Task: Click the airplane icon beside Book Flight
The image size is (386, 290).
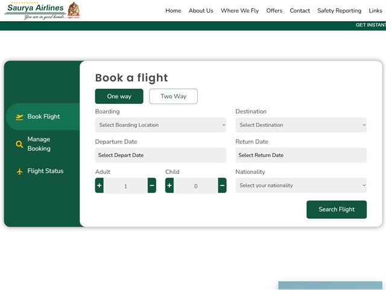Action: coord(19,117)
